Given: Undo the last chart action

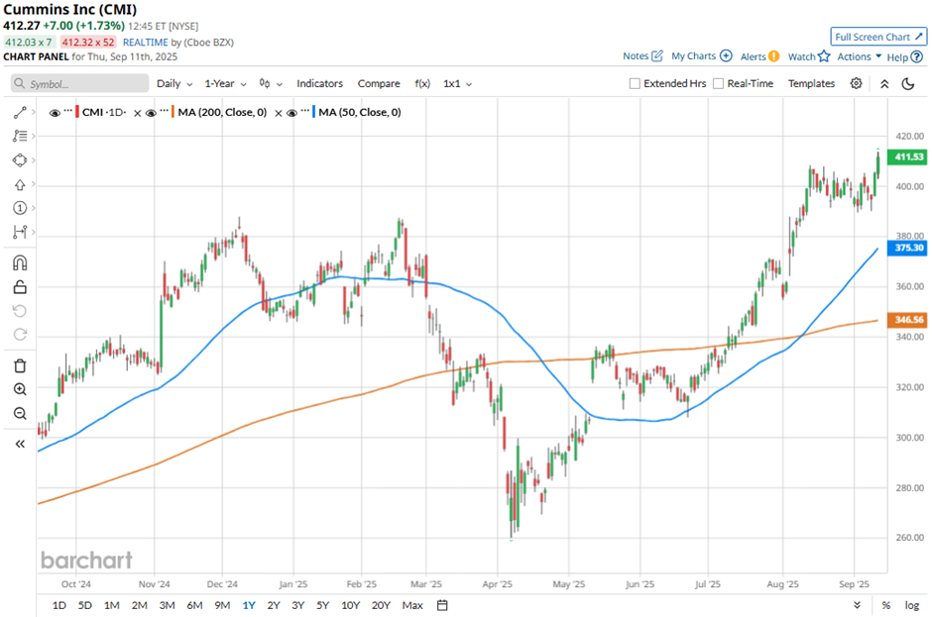Looking at the screenshot, I should [x=20, y=311].
